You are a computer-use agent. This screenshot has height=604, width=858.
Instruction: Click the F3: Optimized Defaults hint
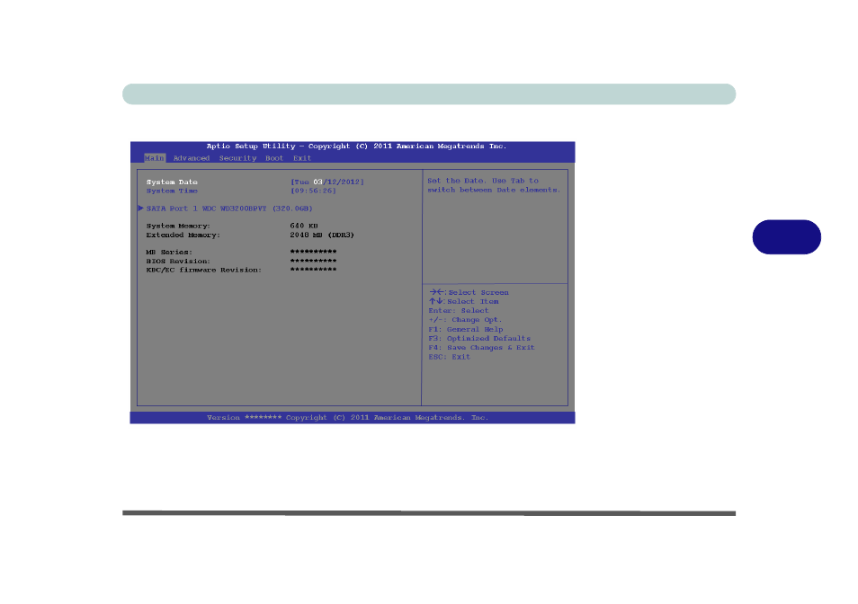479,338
